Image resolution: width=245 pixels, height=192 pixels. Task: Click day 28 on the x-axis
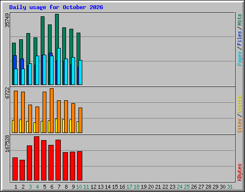click(x=208, y=187)
